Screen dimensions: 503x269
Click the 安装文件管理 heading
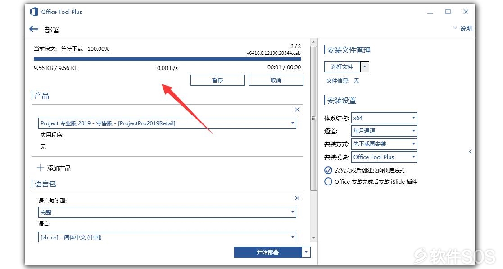[349, 50]
